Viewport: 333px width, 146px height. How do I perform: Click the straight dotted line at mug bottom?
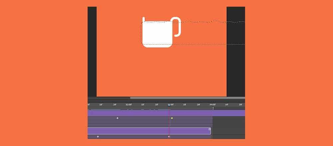point(206,44)
